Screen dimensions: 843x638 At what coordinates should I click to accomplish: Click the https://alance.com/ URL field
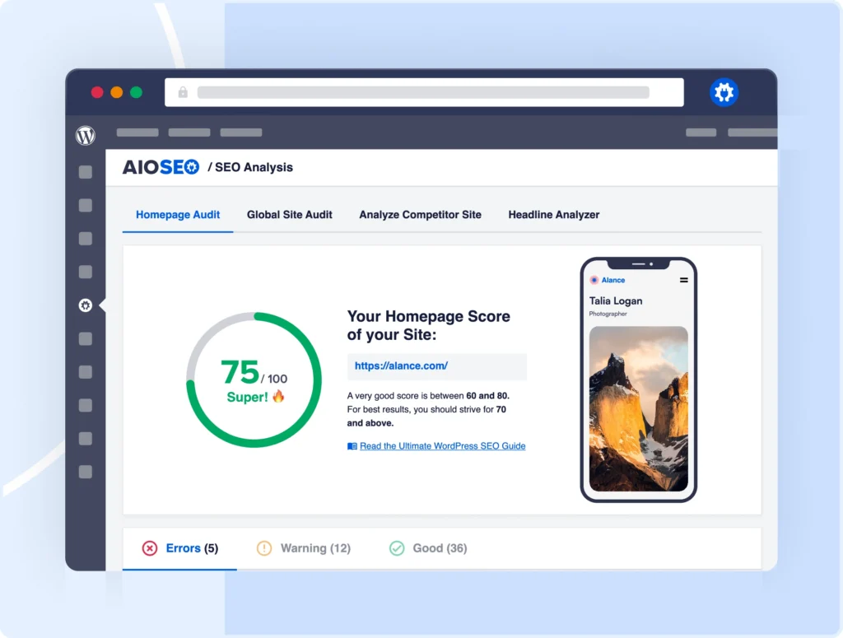pos(436,366)
